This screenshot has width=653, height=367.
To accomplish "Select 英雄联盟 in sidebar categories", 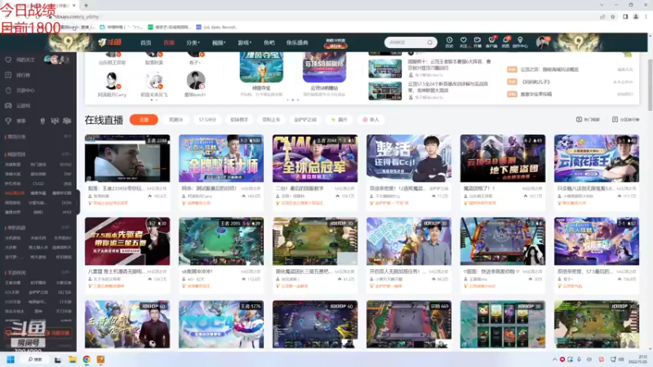I will (x=12, y=165).
